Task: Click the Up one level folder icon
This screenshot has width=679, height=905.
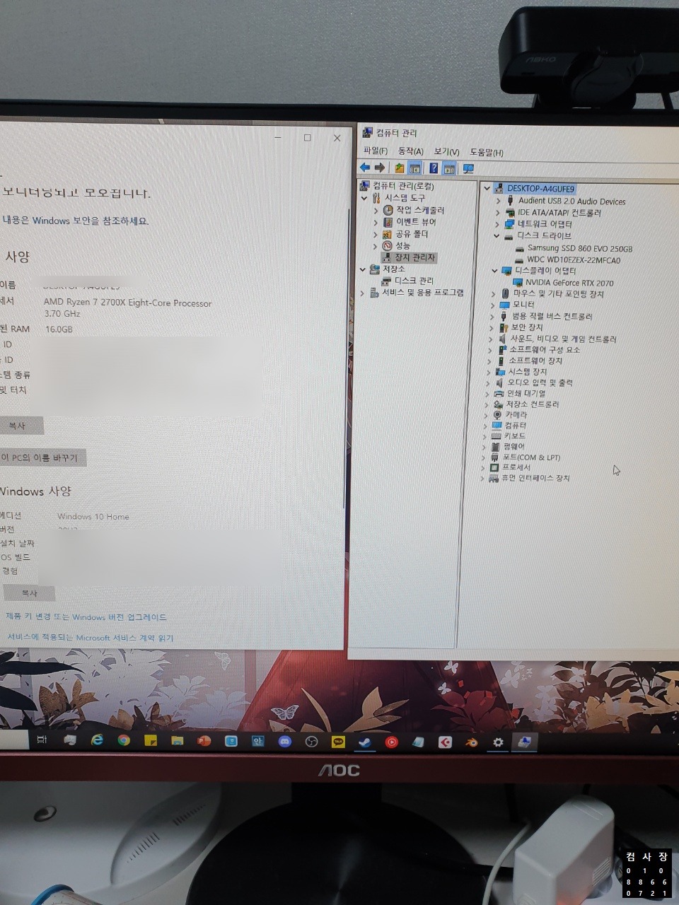Action: coord(400,168)
